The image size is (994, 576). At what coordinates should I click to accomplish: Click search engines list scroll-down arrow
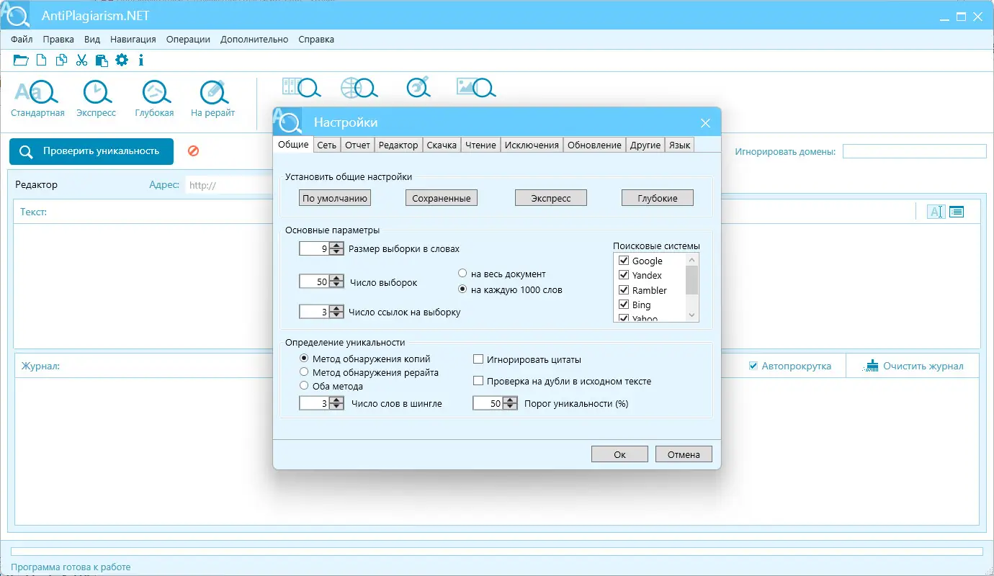tap(692, 315)
